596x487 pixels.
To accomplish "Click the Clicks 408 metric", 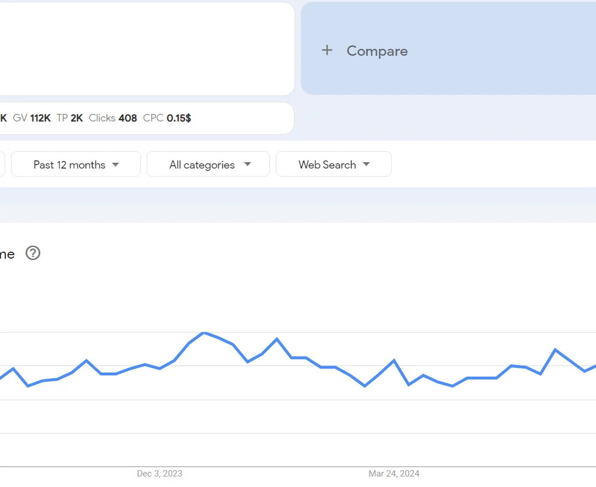I will pyautogui.click(x=113, y=118).
